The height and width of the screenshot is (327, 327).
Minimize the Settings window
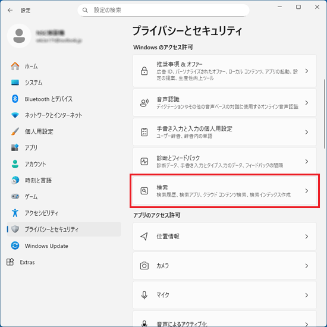click(x=280, y=7)
